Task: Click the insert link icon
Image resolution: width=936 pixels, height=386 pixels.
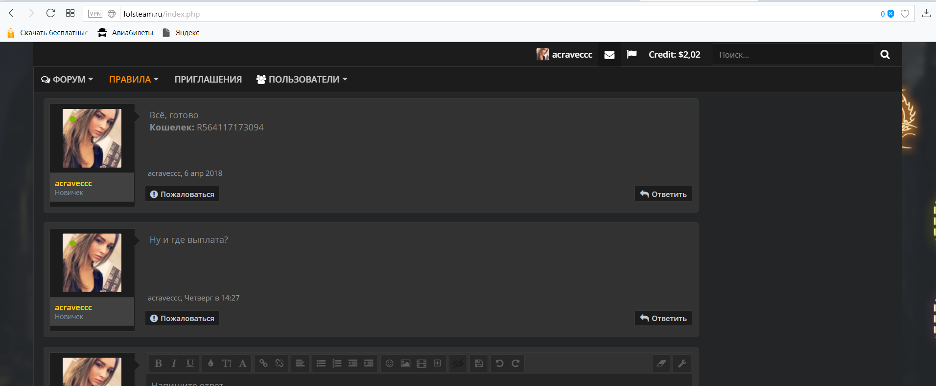Action: (263, 364)
